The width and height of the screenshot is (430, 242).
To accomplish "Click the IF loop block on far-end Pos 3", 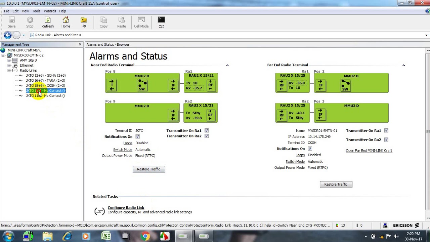I will [320, 115].
